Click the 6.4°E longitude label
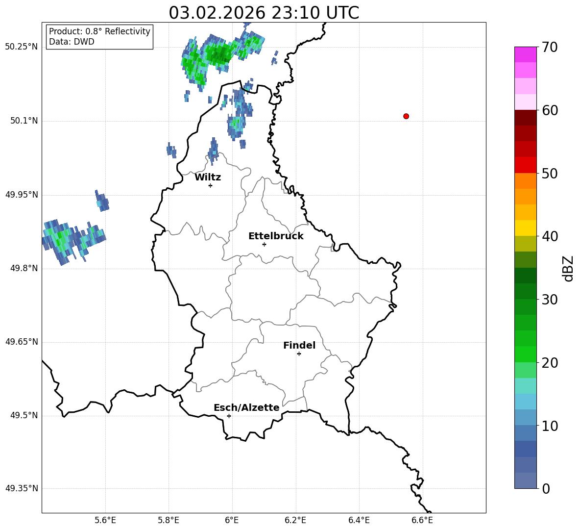 (x=359, y=520)
